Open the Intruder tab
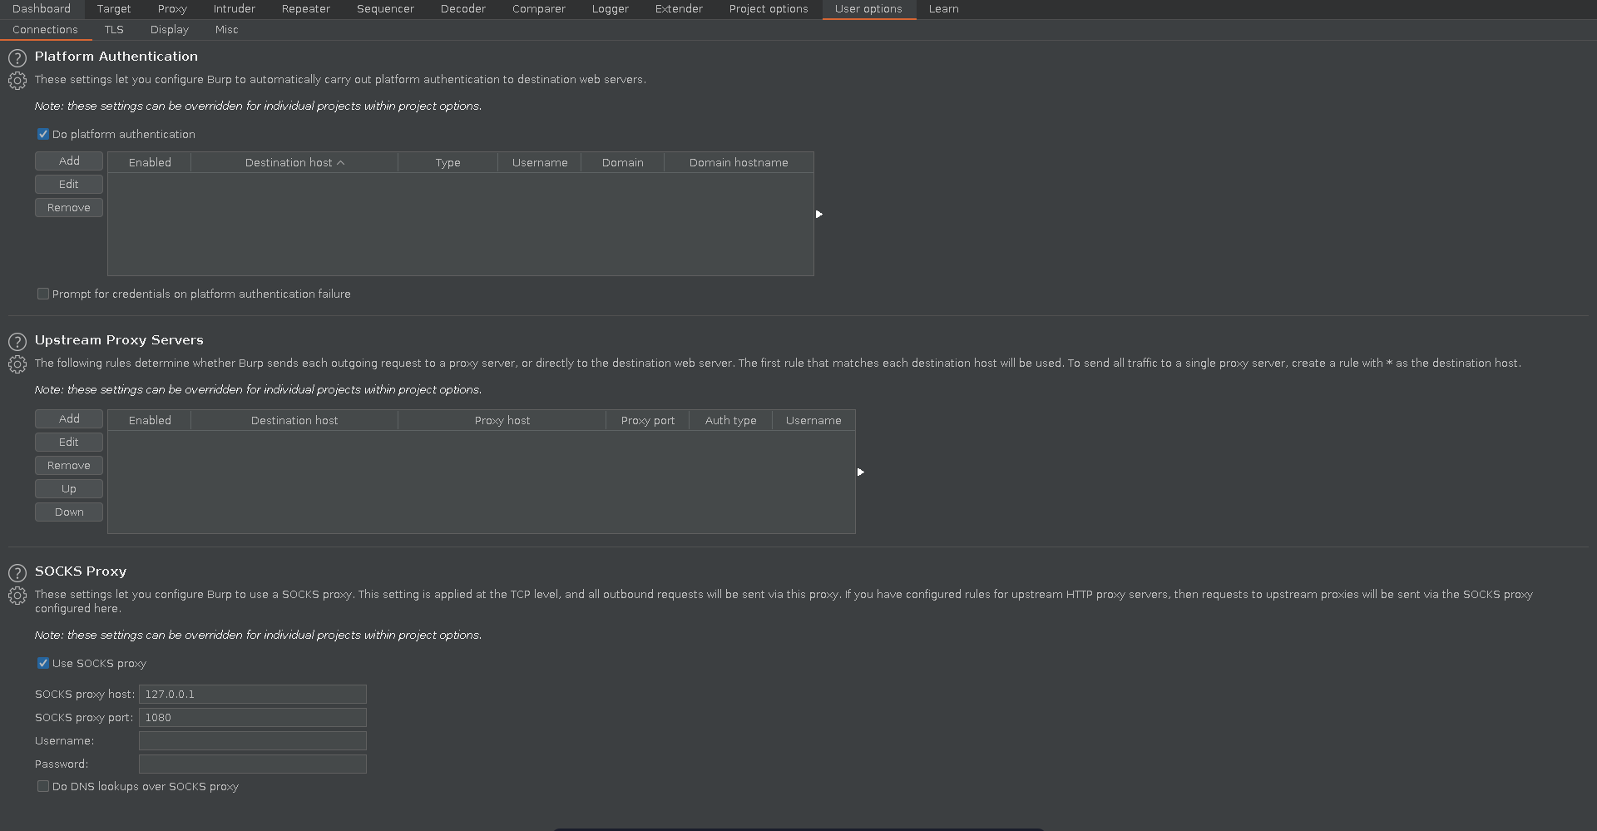This screenshot has height=831, width=1597. 234,9
